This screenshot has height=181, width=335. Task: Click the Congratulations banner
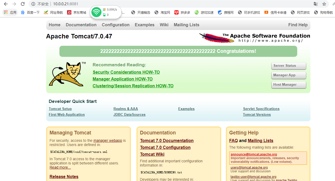(178, 51)
